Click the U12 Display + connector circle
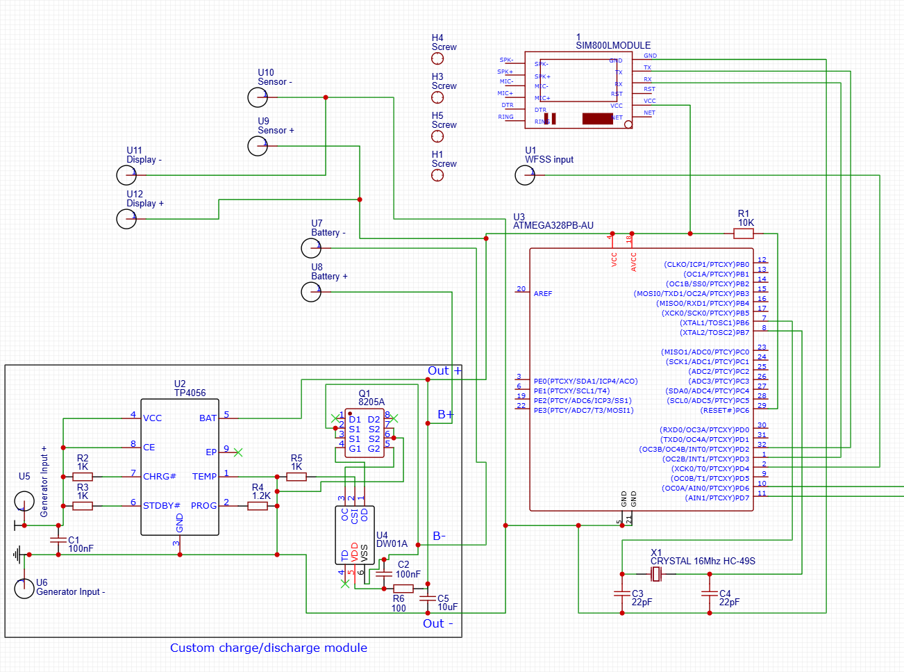Image resolution: width=904 pixels, height=672 pixels. pyautogui.click(x=126, y=219)
